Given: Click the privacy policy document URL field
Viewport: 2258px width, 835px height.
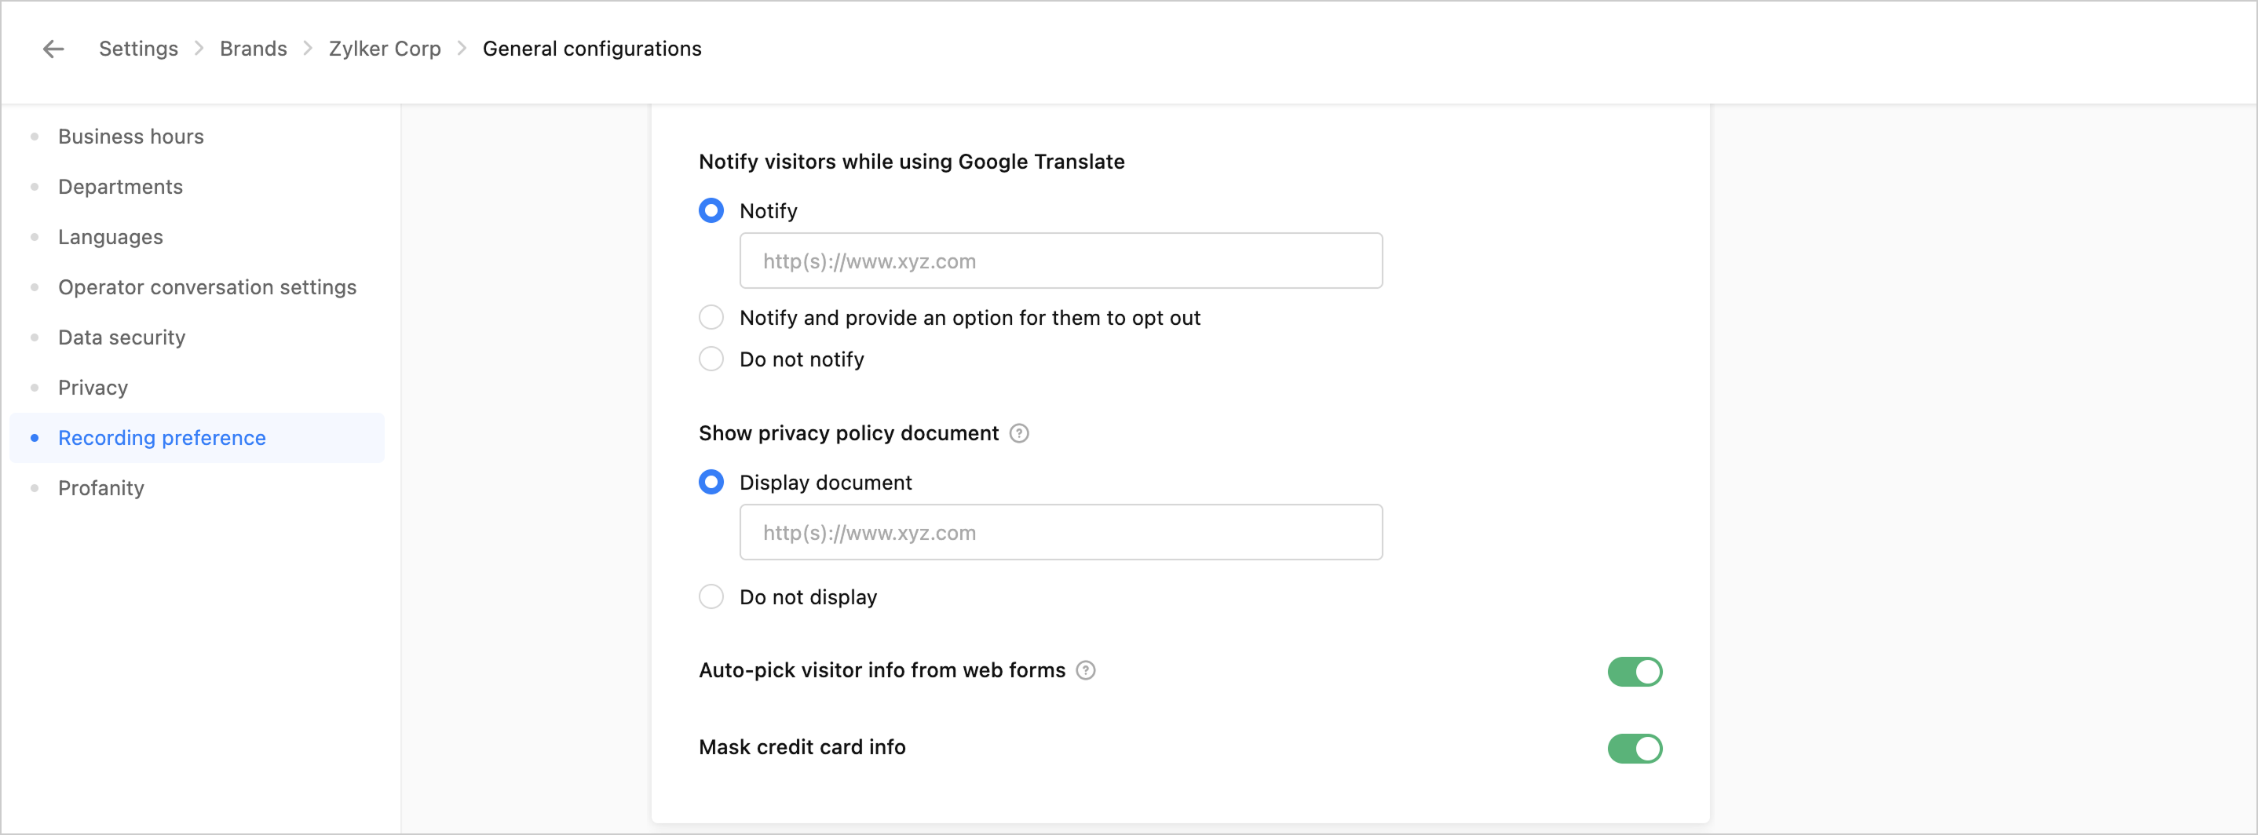Looking at the screenshot, I should 1061,533.
